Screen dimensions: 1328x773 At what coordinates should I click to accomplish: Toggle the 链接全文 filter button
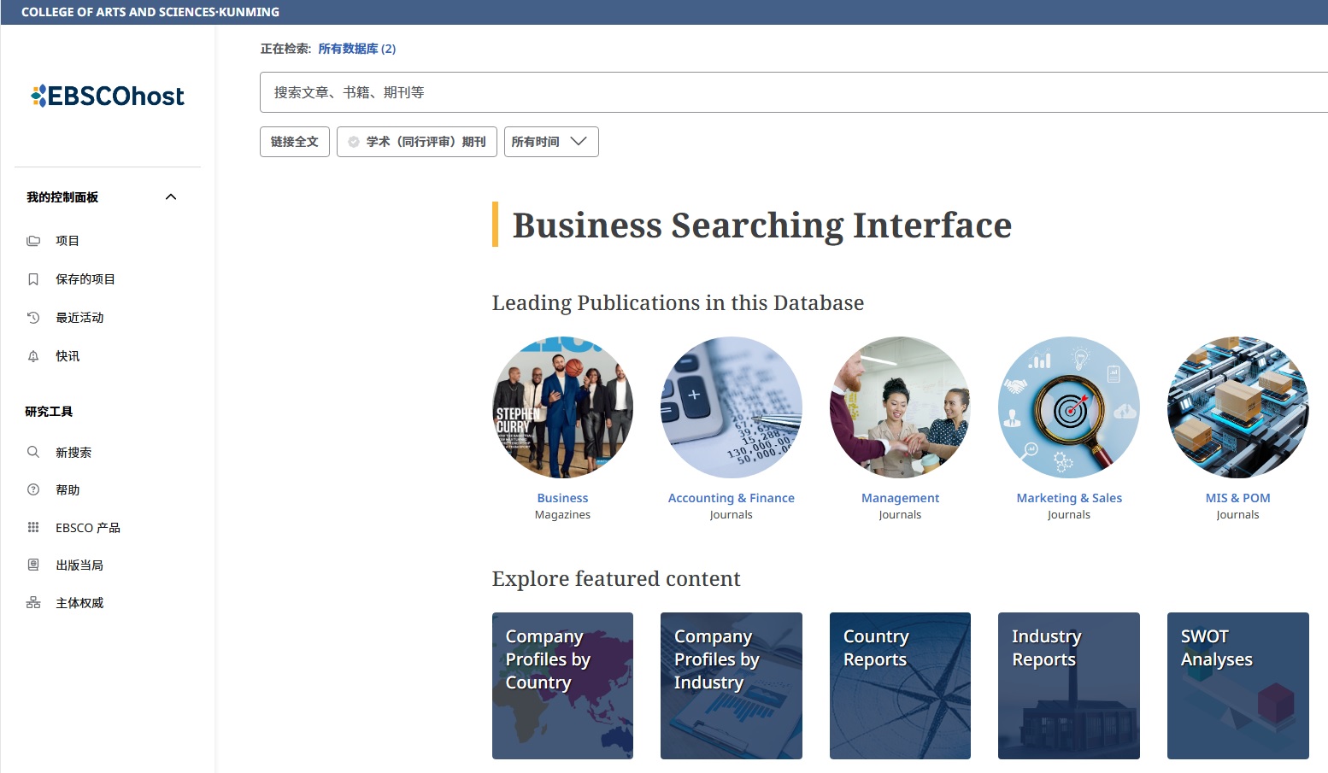point(295,142)
